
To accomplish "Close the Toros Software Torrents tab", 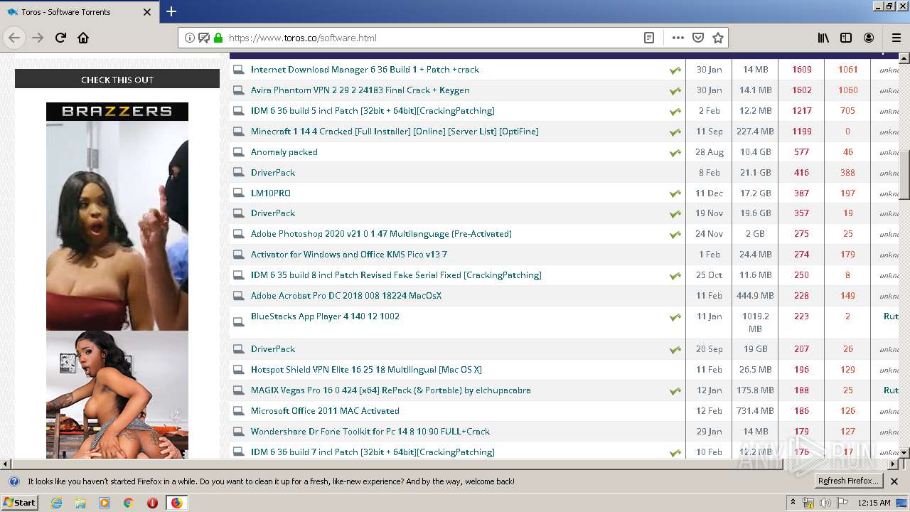I will pyautogui.click(x=147, y=12).
